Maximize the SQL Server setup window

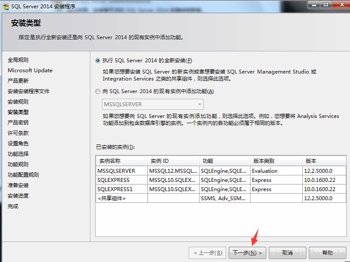pyautogui.click(x=326, y=5)
